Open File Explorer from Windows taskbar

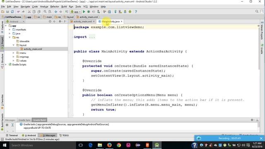100,145
